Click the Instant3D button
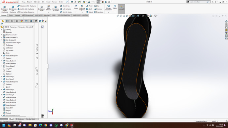228x128 pixels. pyautogui.click(x=121, y=9)
